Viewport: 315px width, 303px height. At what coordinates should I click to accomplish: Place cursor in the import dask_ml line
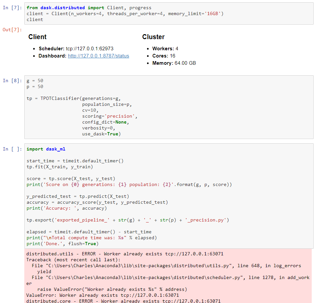45,149
